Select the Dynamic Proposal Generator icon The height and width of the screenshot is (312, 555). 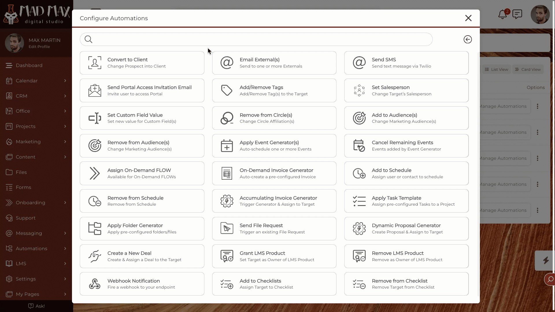pos(358,229)
